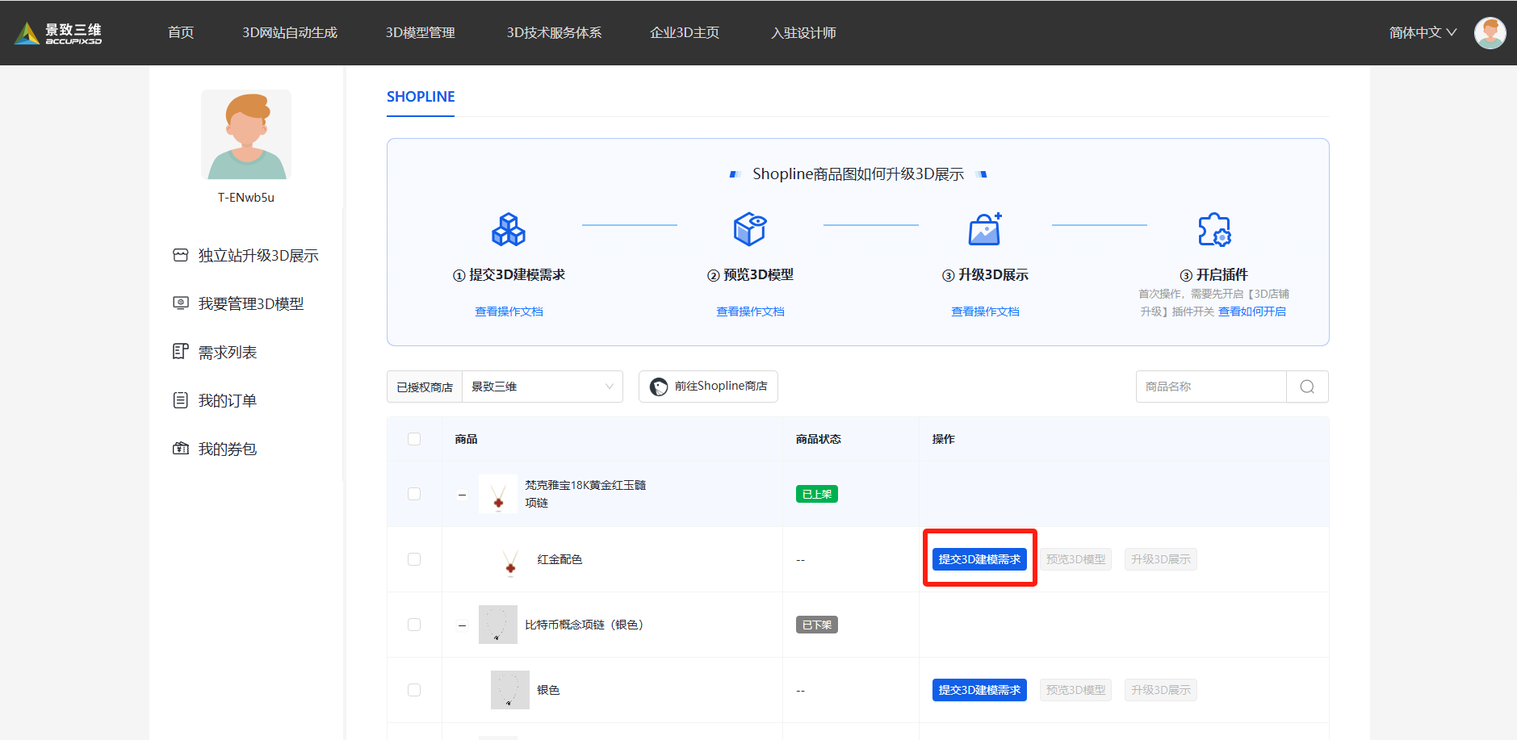
Task: Click the 已上架 status tag
Action: (816, 494)
